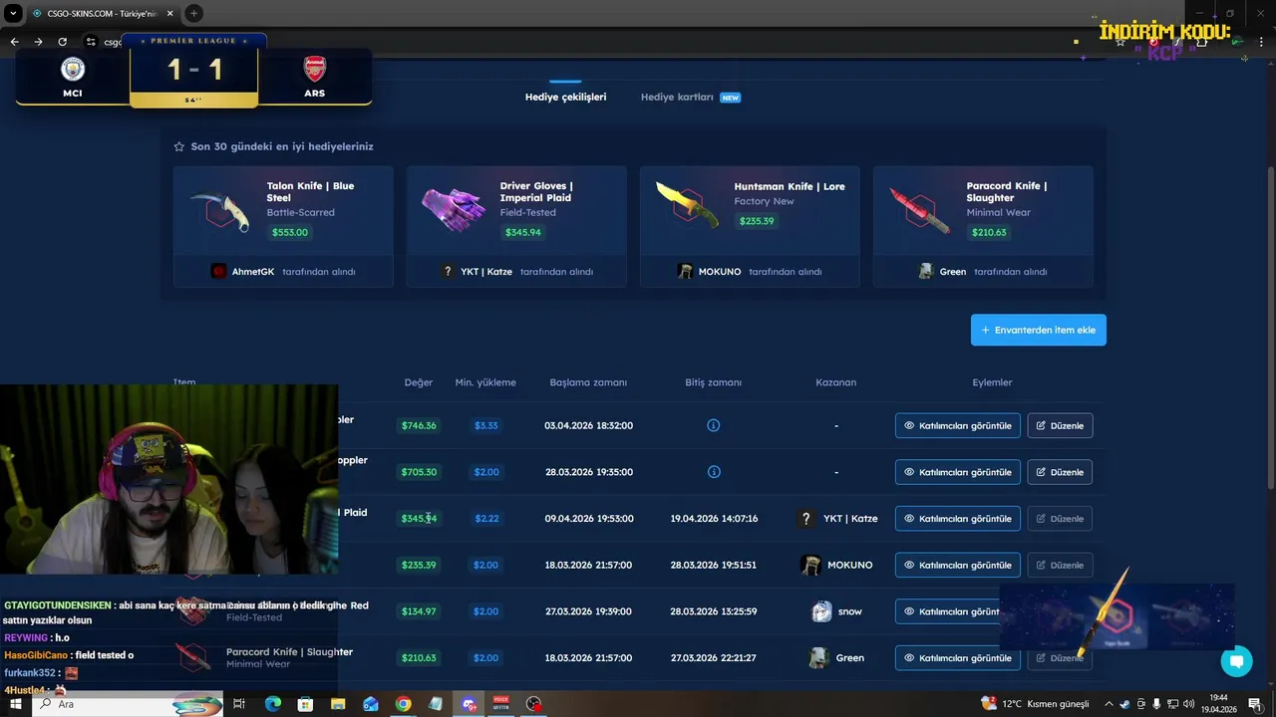Click Green avatar on Paracord Knife card
Image resolution: width=1276 pixels, height=717 pixels.
926,271
